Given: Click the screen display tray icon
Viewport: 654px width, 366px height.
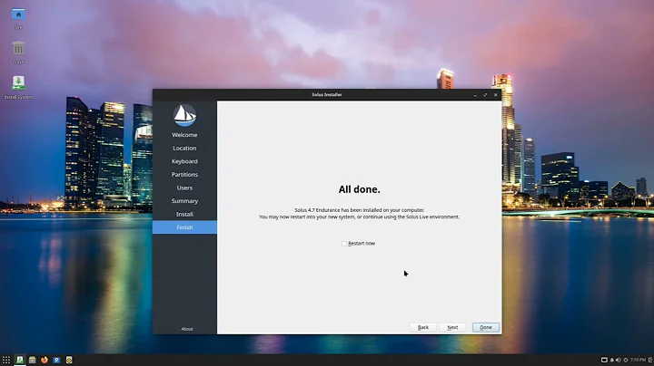Looking at the screenshot, I should (604, 360).
